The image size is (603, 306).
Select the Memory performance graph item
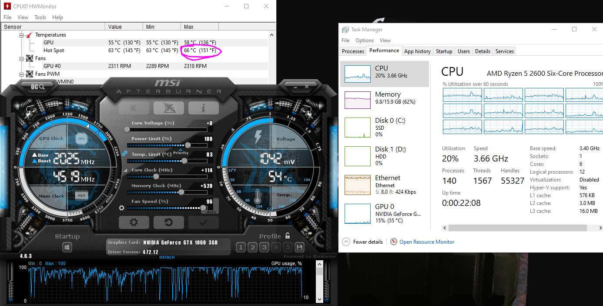[384, 100]
